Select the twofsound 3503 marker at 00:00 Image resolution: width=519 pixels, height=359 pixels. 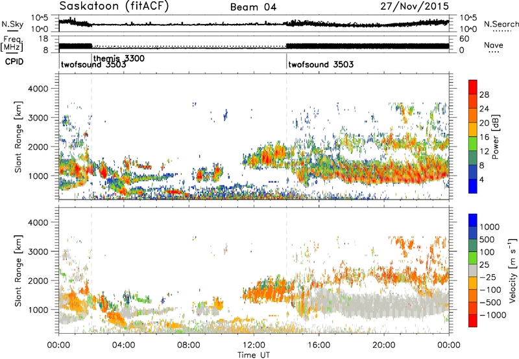(93, 65)
